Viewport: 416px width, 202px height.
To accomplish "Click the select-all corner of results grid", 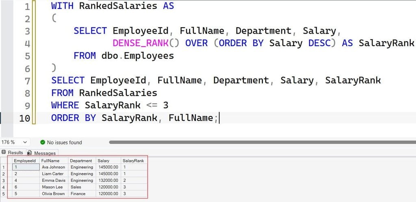I will (x=6, y=160).
